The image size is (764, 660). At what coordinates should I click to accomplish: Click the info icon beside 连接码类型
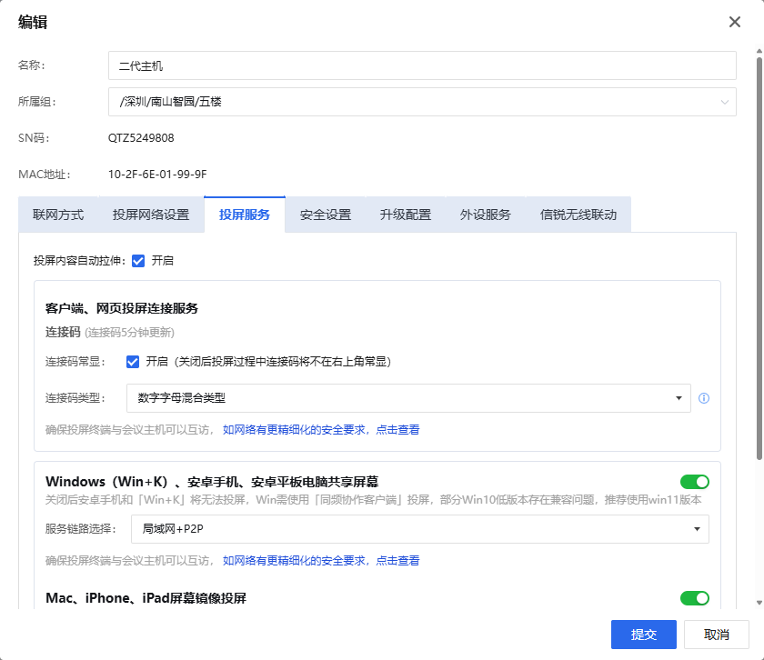(704, 398)
